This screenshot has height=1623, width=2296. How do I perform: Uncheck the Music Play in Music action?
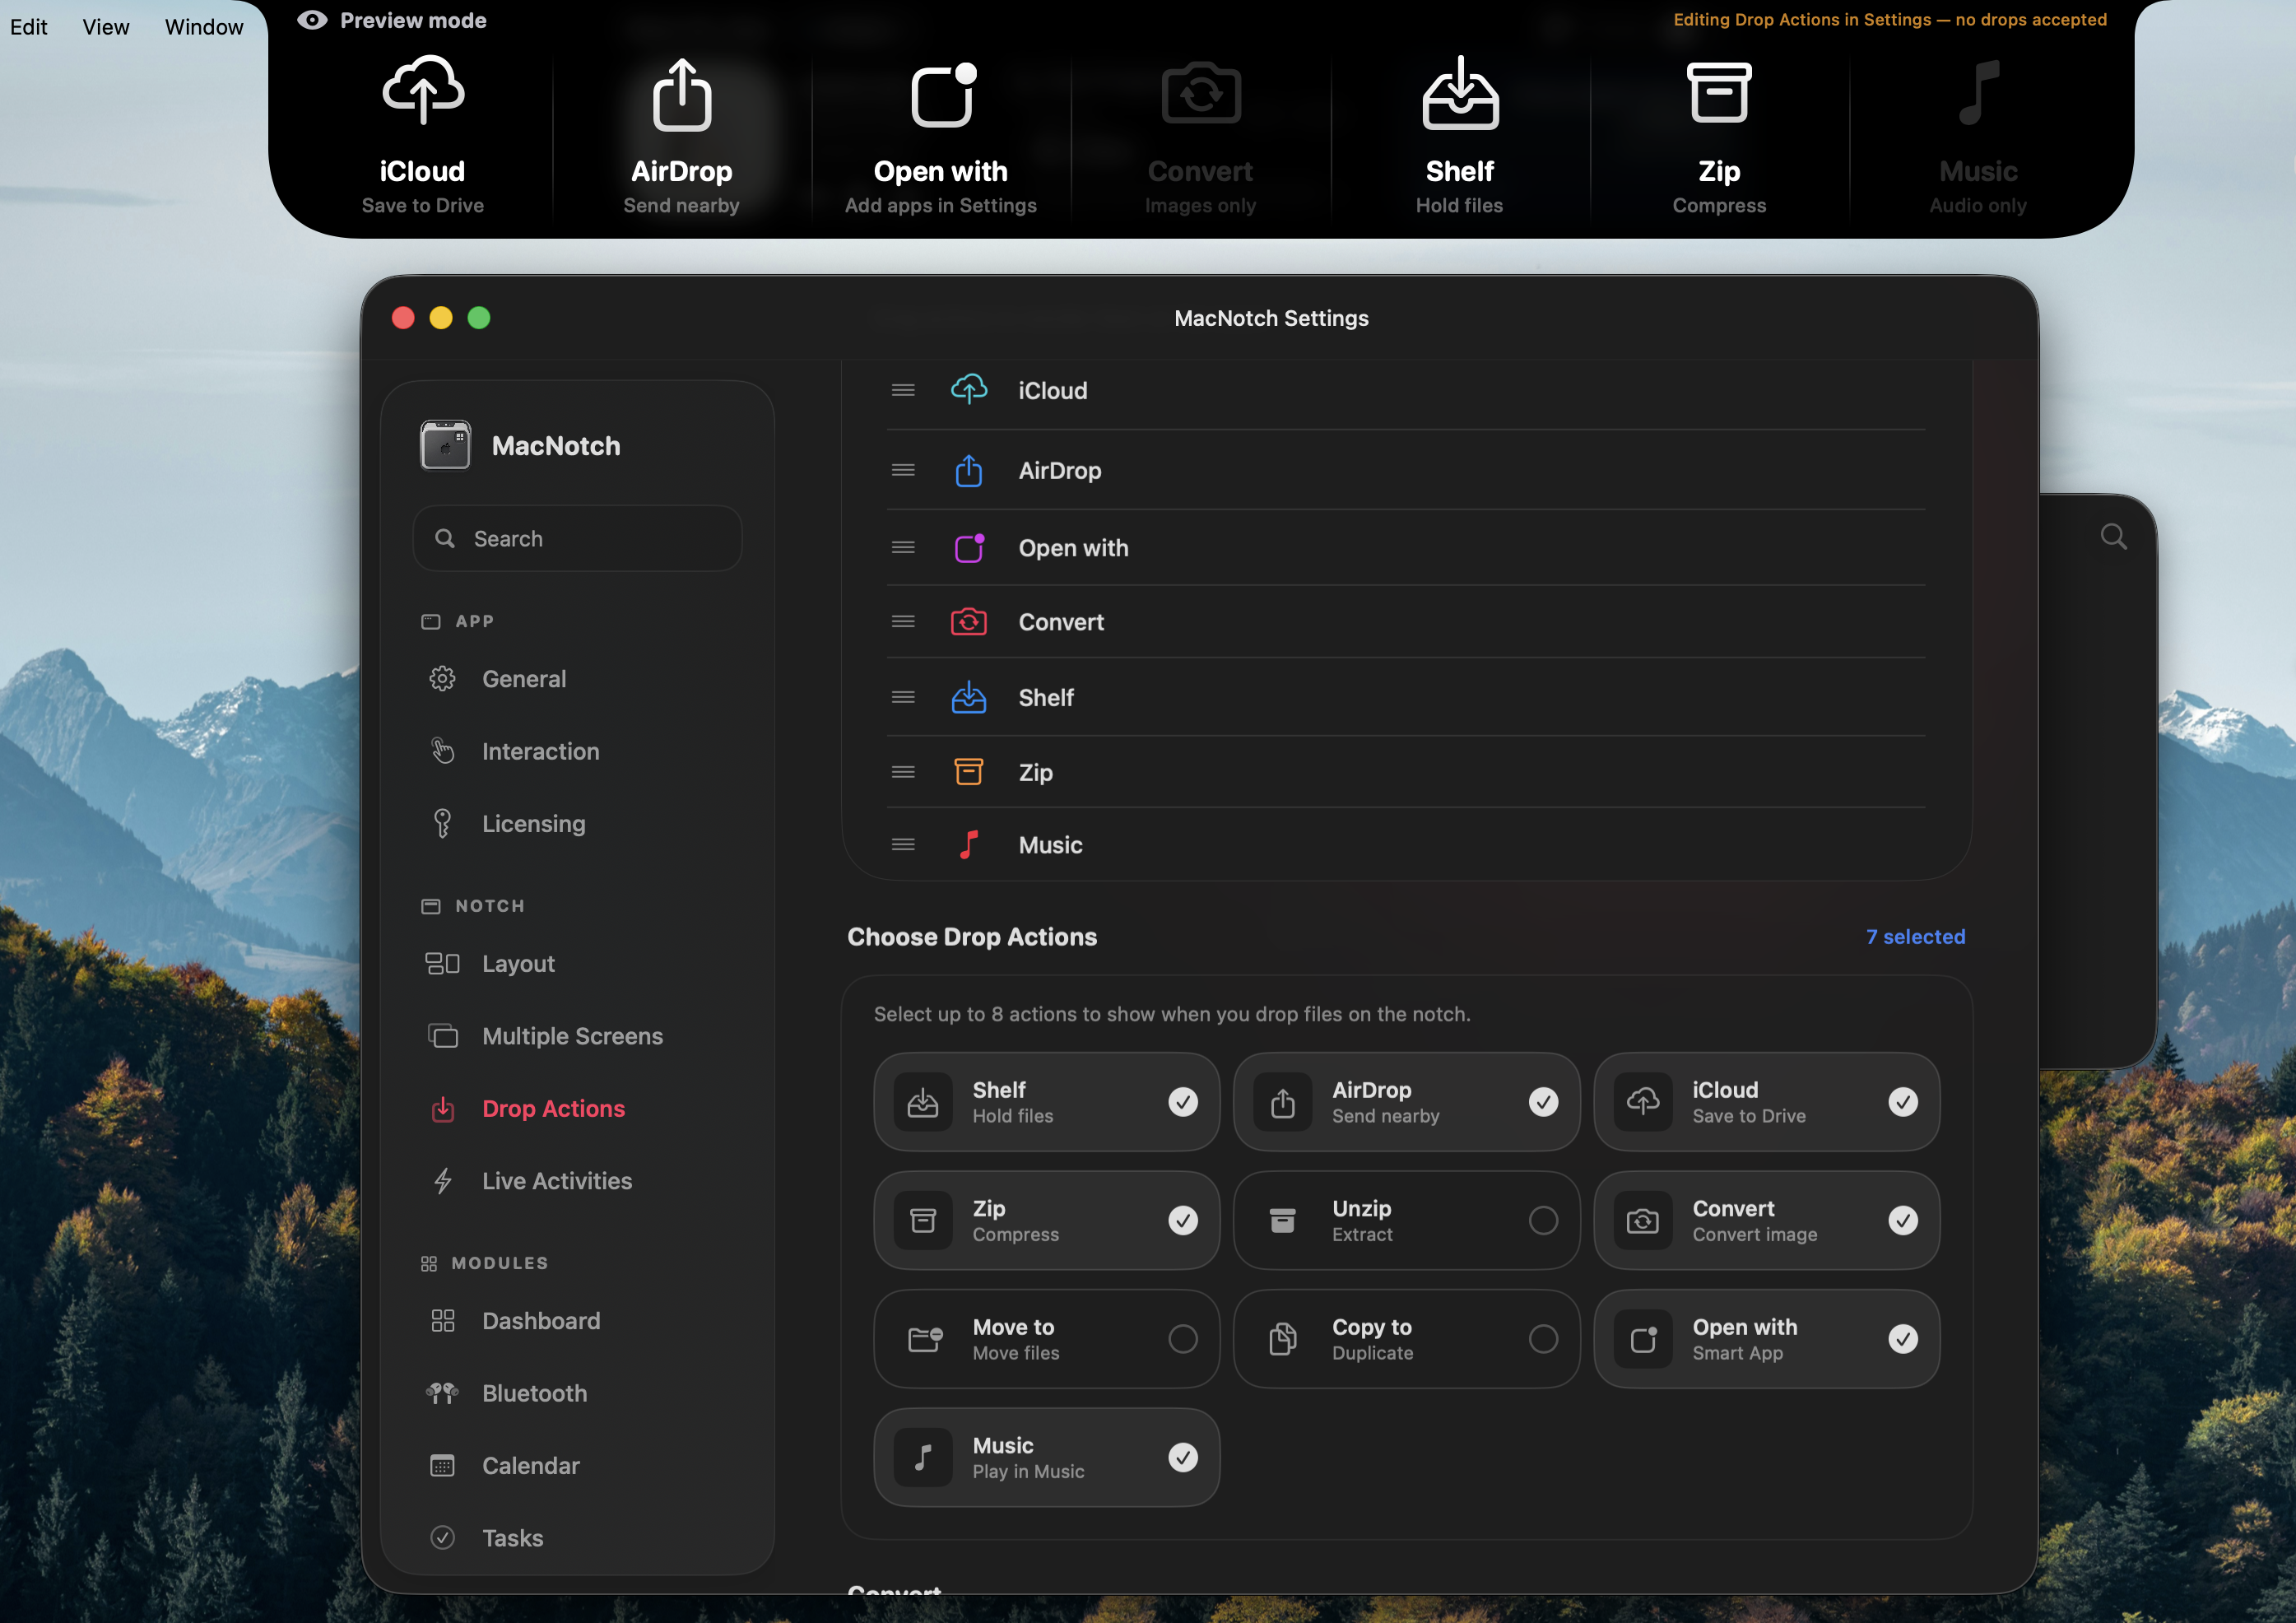[1182, 1458]
